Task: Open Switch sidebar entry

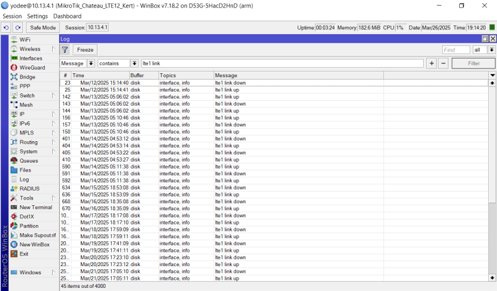Action: click(x=27, y=96)
